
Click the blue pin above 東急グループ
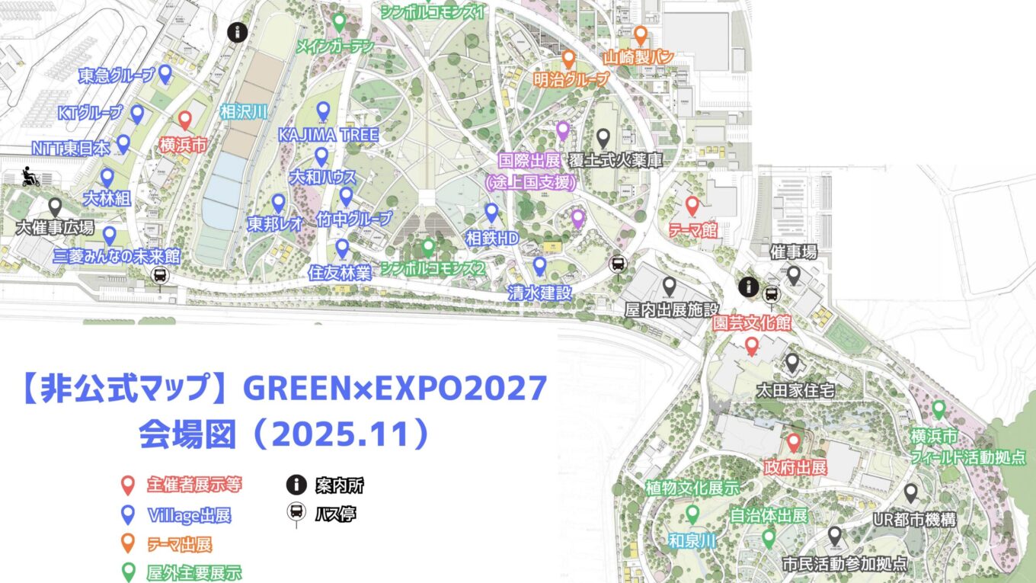(x=165, y=74)
